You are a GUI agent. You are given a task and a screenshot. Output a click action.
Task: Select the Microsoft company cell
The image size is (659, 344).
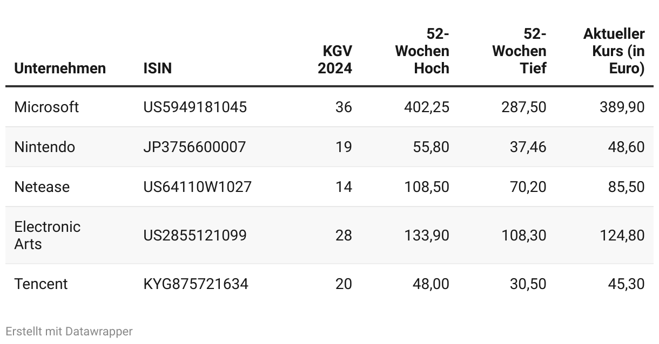46,107
